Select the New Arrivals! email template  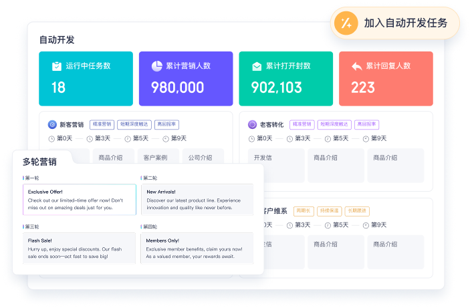click(x=197, y=200)
